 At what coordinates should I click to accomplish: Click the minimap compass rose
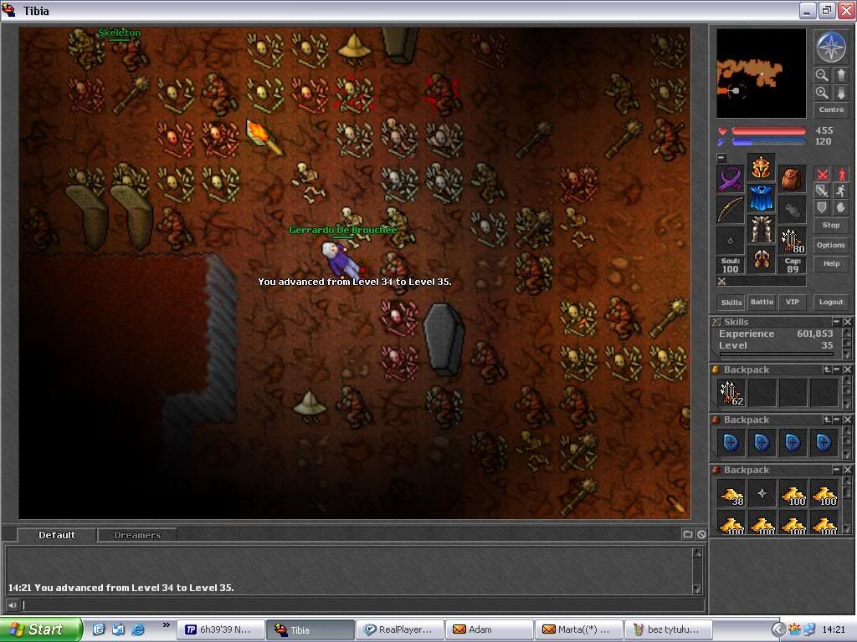click(831, 47)
